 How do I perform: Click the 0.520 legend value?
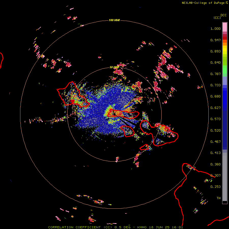(216, 131)
